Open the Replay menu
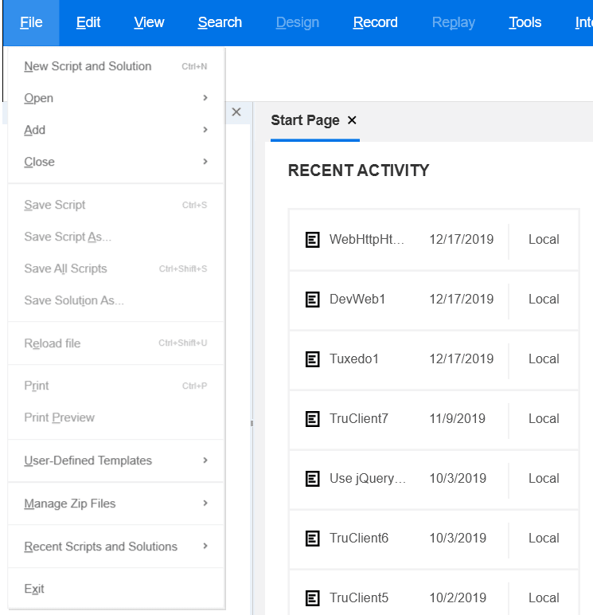Image resolution: width=593 pixels, height=615 pixels. pos(454,22)
